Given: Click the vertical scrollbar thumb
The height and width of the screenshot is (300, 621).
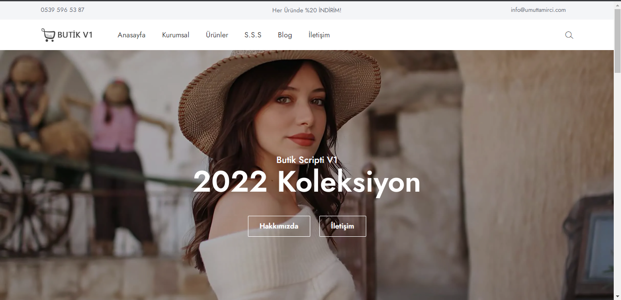Looking at the screenshot, I should tap(617, 41).
